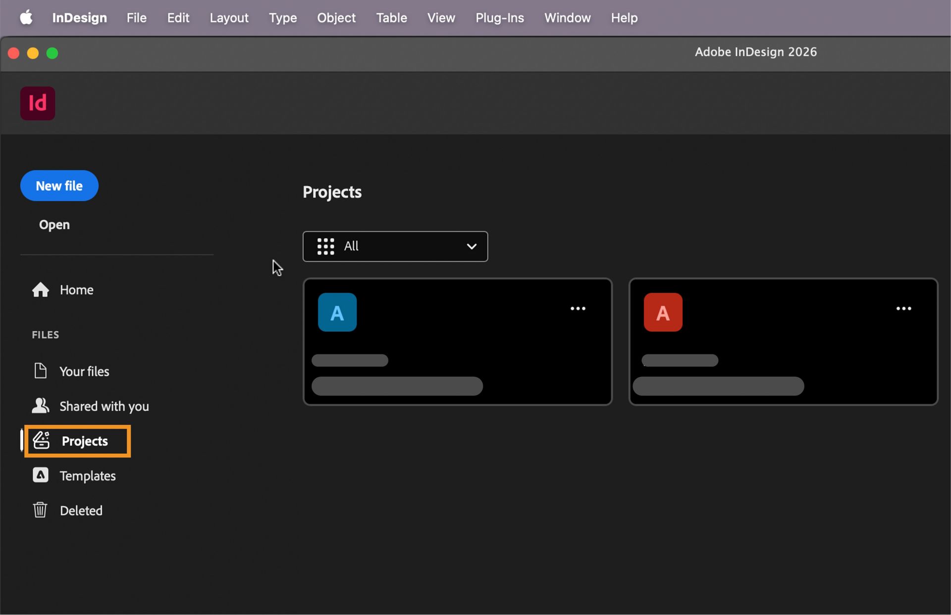The width and height of the screenshot is (951, 615).
Task: Click the InDesign Id app icon
Action: (37, 103)
